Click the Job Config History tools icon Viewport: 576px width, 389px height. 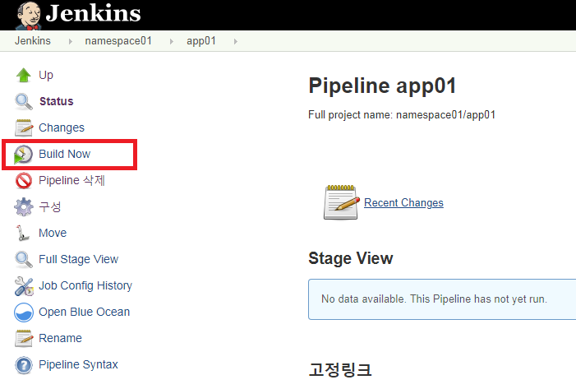click(x=24, y=286)
